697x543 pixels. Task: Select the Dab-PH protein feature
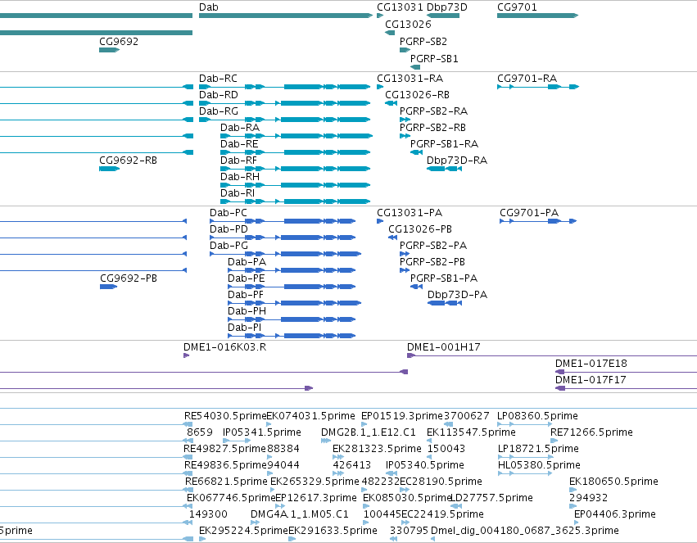coord(292,319)
